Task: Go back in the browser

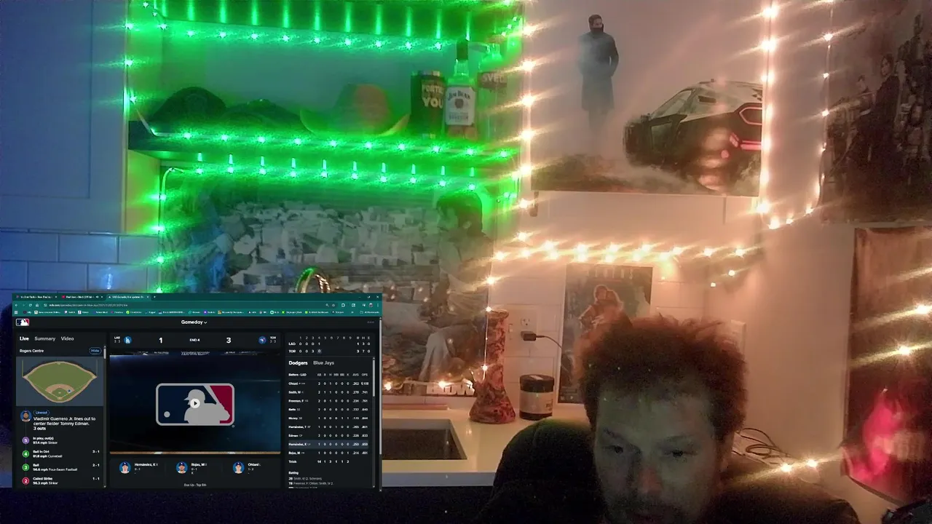Action: tap(16, 305)
